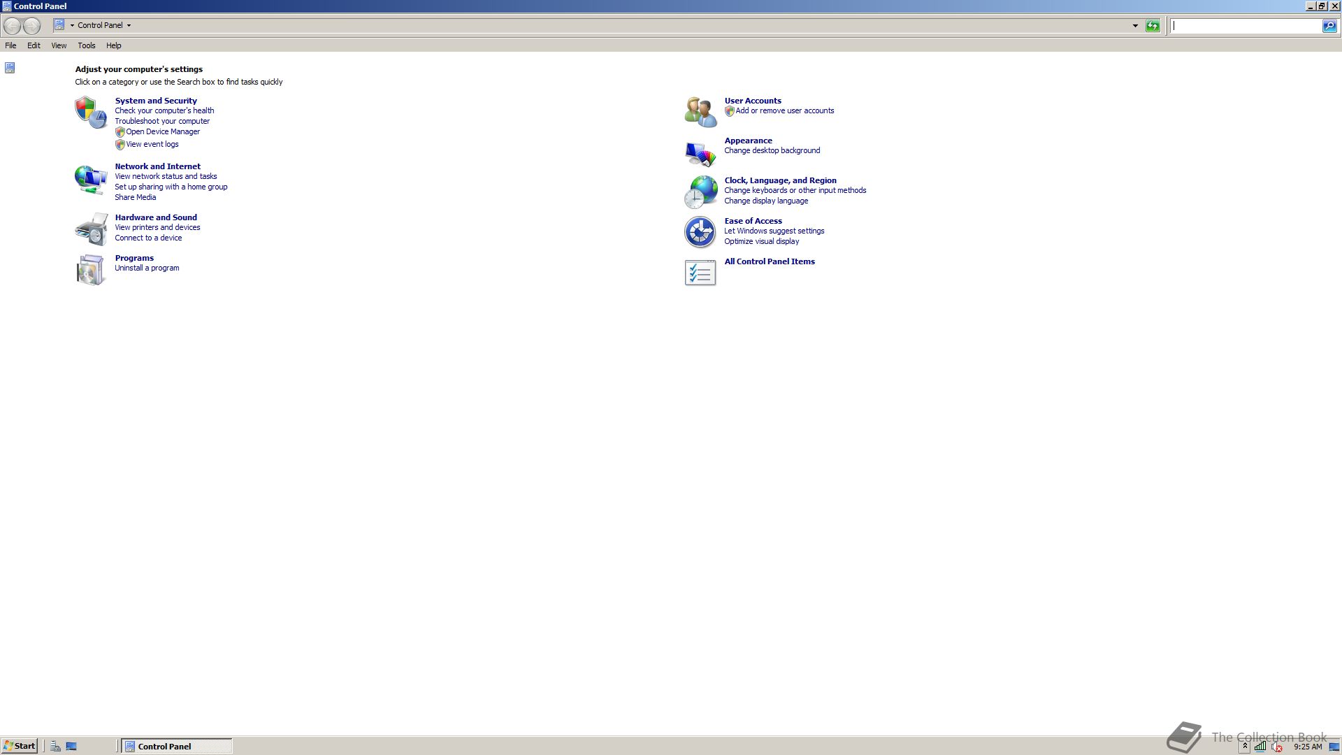Open All Control Panel Items heading link
Screen dimensions: 1342x755
coord(770,261)
